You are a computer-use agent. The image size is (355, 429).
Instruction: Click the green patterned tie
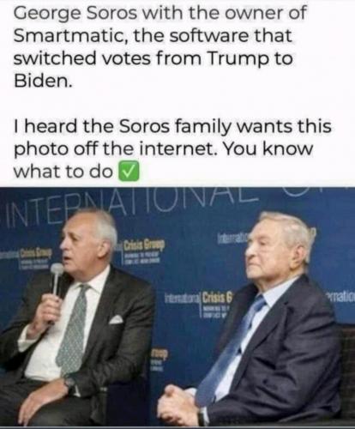pos(71,329)
